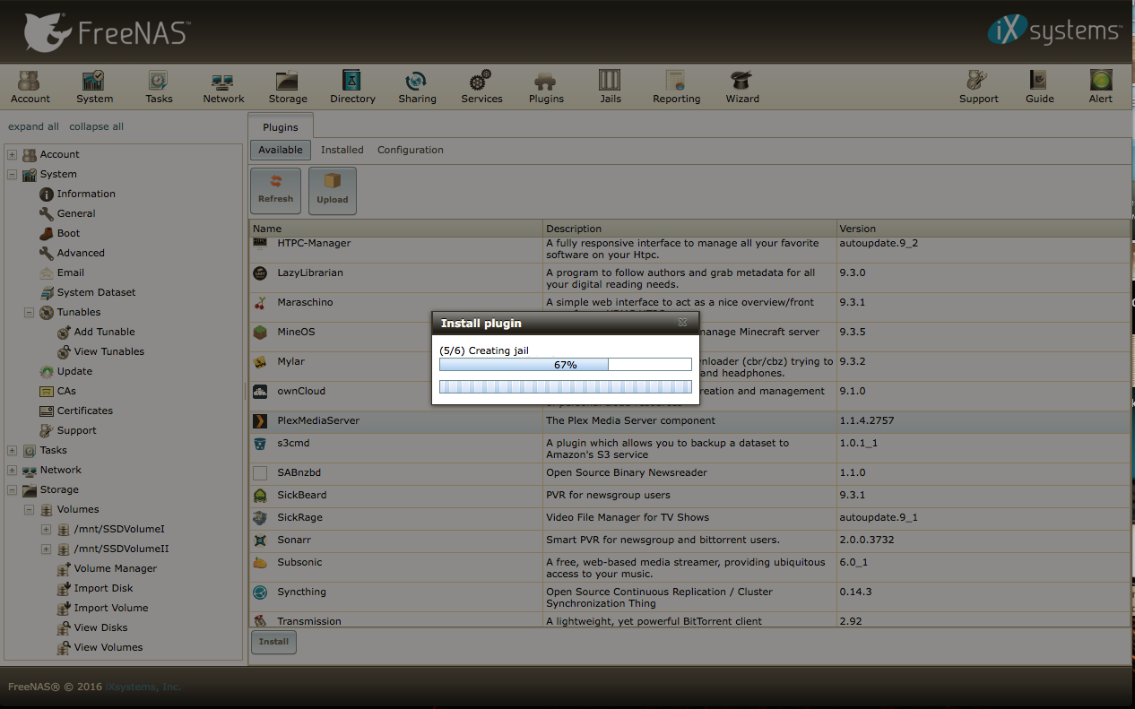Open the Jails toolbar icon
This screenshot has height=709, width=1135.
pos(610,87)
